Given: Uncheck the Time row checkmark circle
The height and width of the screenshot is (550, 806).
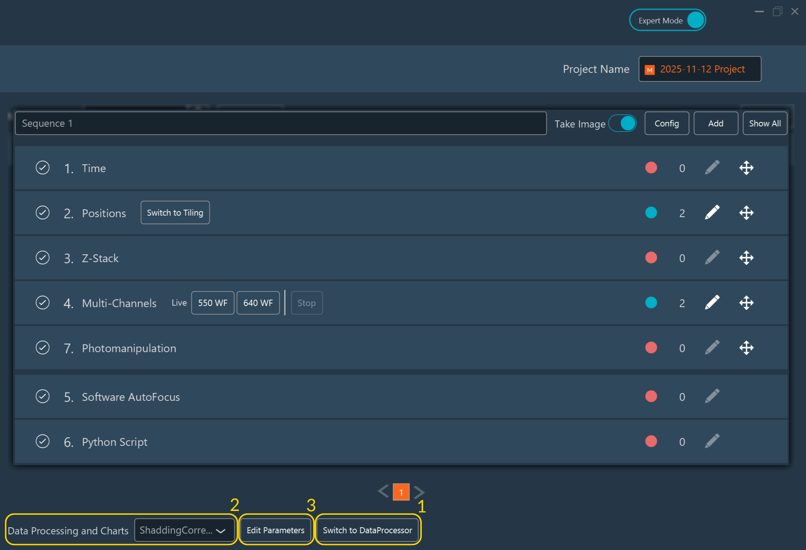Looking at the screenshot, I should 43,168.
